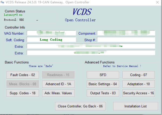
Task: Close the VCDS window
Action: 157,2
